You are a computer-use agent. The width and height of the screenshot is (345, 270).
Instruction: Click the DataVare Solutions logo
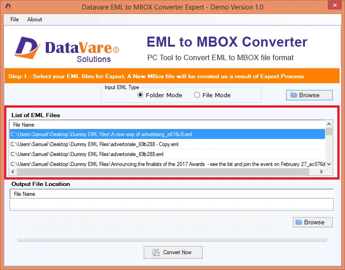coord(67,49)
